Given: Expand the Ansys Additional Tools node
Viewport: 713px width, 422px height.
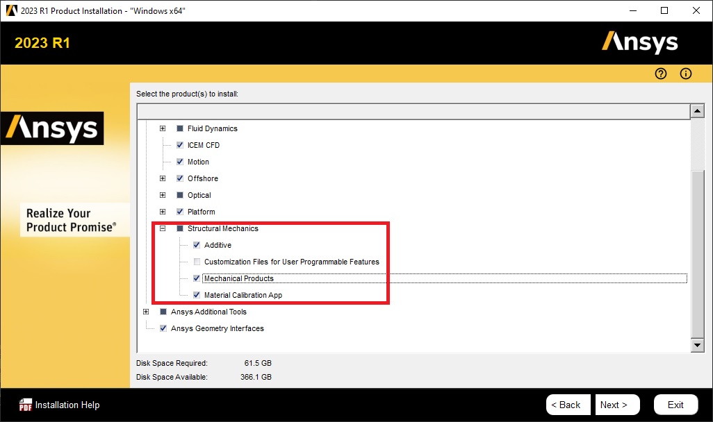Looking at the screenshot, I should pyautogui.click(x=146, y=312).
